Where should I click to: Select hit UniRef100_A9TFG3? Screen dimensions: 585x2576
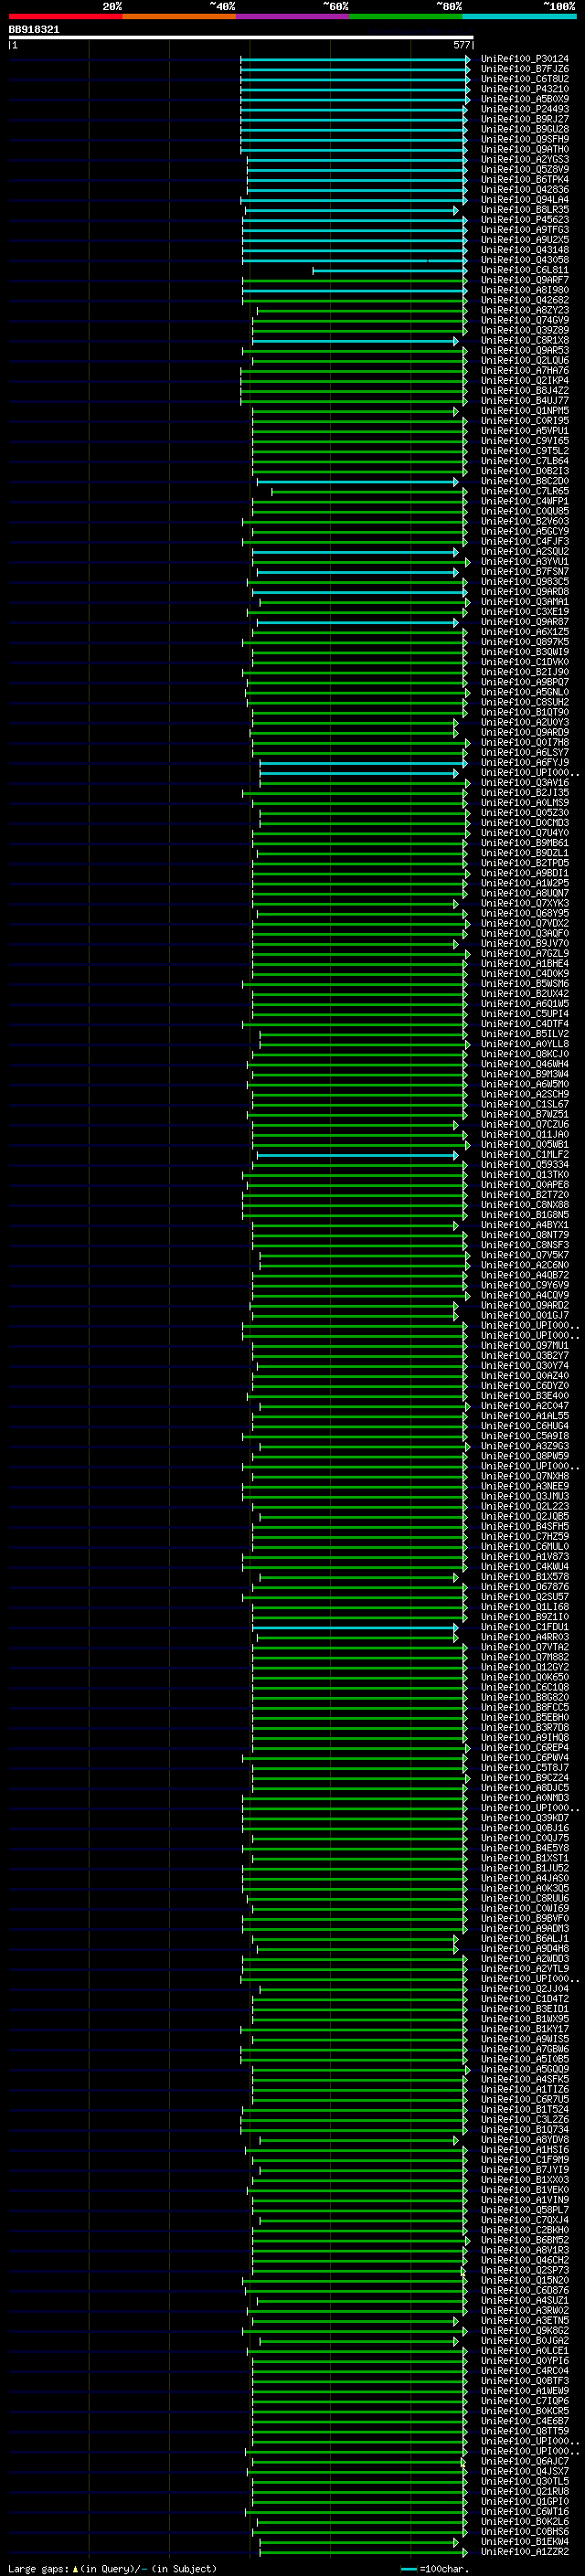point(525,230)
